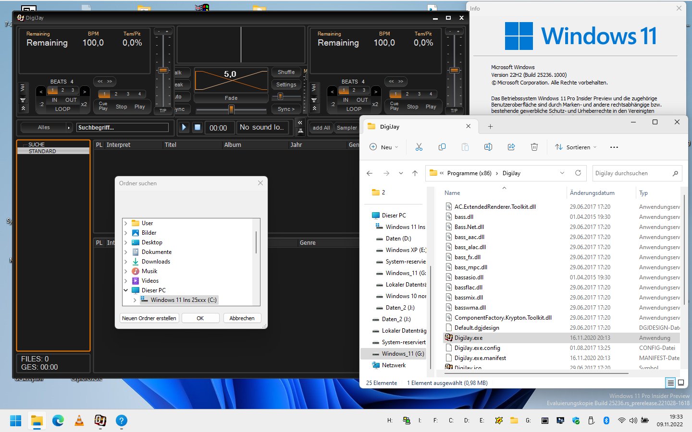Add a new Explorer tab

point(490,127)
